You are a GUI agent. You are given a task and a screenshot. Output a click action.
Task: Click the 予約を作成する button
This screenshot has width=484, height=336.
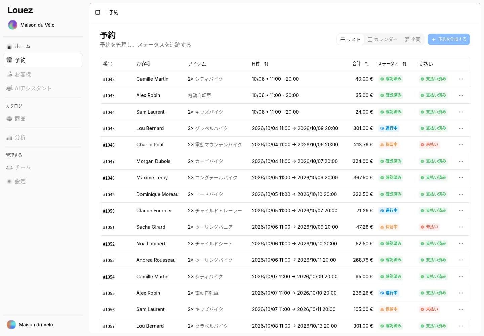449,39
